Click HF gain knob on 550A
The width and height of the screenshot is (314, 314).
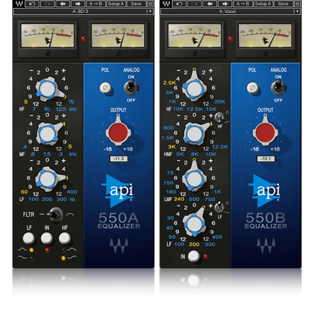pos(48,89)
